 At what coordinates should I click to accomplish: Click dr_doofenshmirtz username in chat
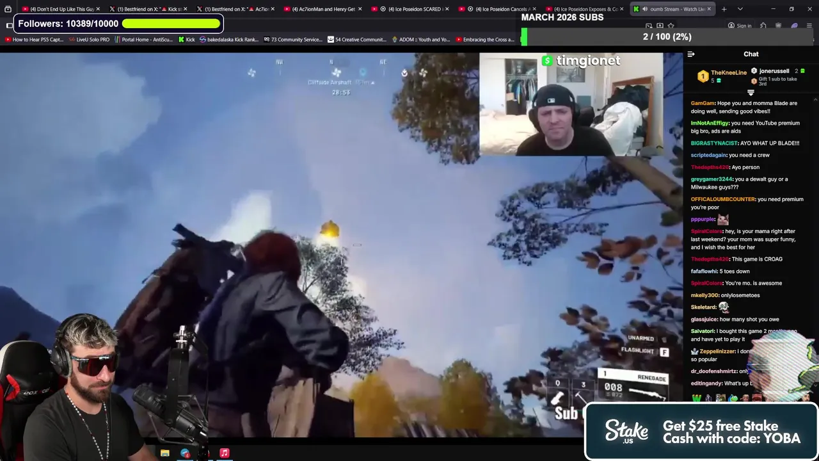pyautogui.click(x=714, y=371)
